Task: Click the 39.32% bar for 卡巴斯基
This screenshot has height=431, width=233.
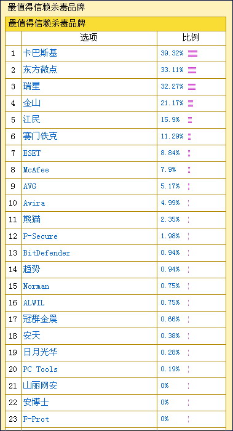Action: [192, 54]
